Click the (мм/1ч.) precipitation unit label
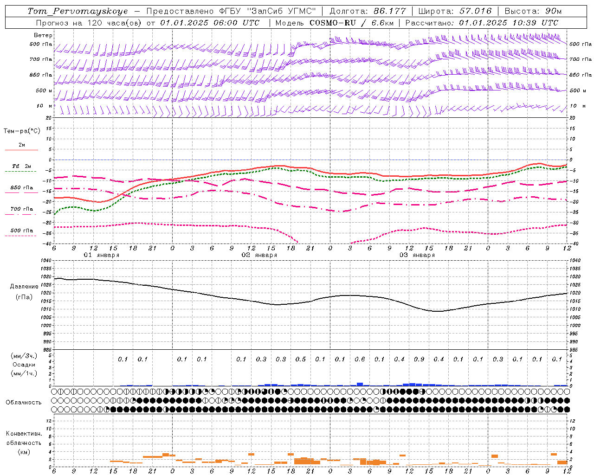Viewport: 594px width, 475px height. point(24,373)
